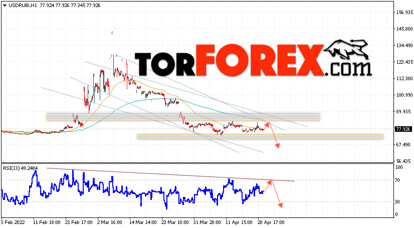Click the USDRUBi,H1 symbol title

click(x=23, y=6)
